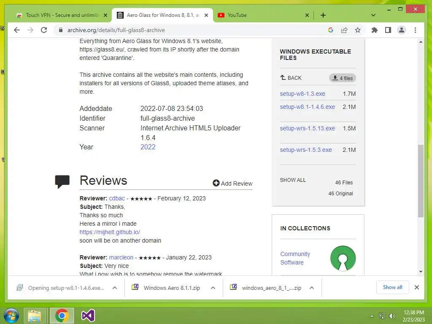The height and width of the screenshot is (324, 432).
Task: Open File Explorer from the taskbar
Action: pos(35,316)
